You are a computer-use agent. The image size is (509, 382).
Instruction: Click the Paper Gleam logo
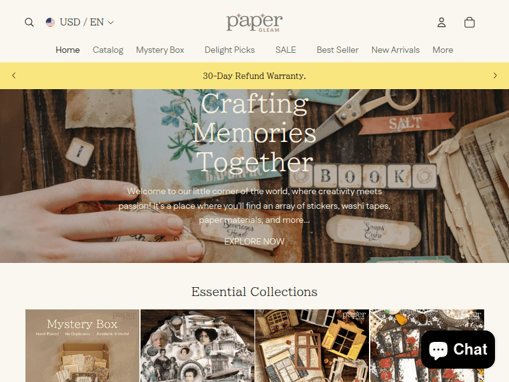click(x=254, y=22)
